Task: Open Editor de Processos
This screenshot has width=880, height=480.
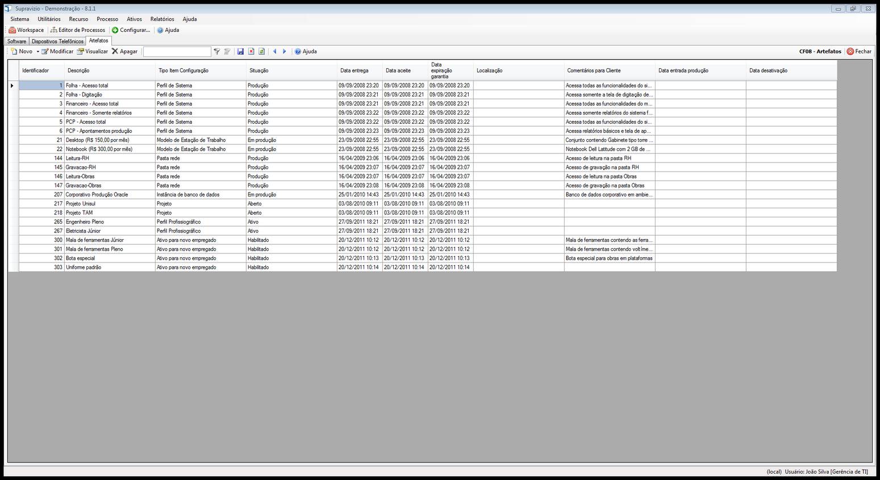Action: (x=78, y=30)
